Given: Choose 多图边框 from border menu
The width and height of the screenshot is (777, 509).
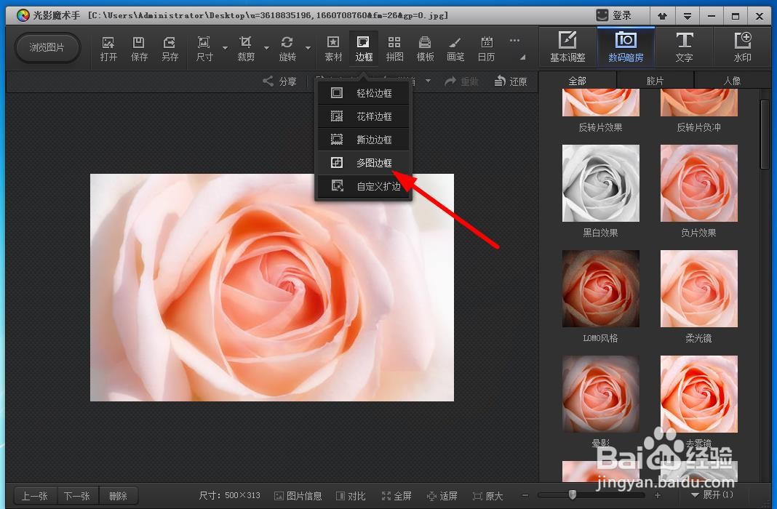Looking at the screenshot, I should tap(364, 163).
